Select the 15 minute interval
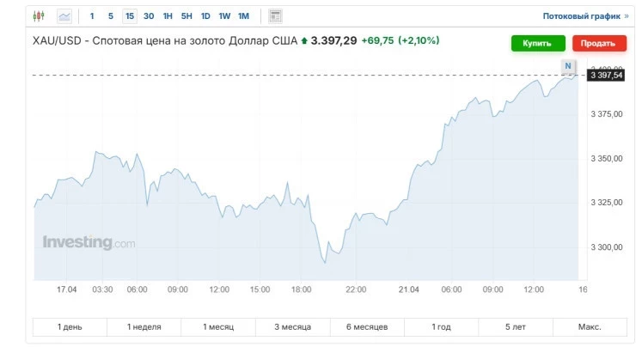This screenshot has width=636, height=347. click(x=130, y=16)
